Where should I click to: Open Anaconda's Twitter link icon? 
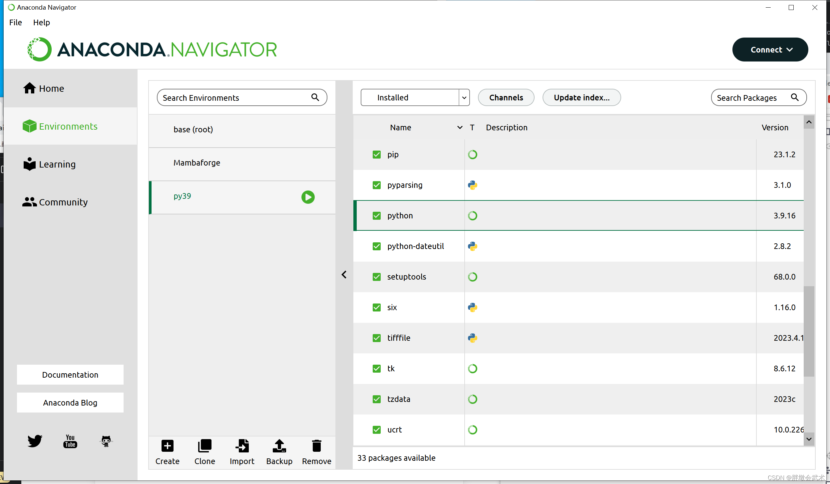click(x=35, y=441)
